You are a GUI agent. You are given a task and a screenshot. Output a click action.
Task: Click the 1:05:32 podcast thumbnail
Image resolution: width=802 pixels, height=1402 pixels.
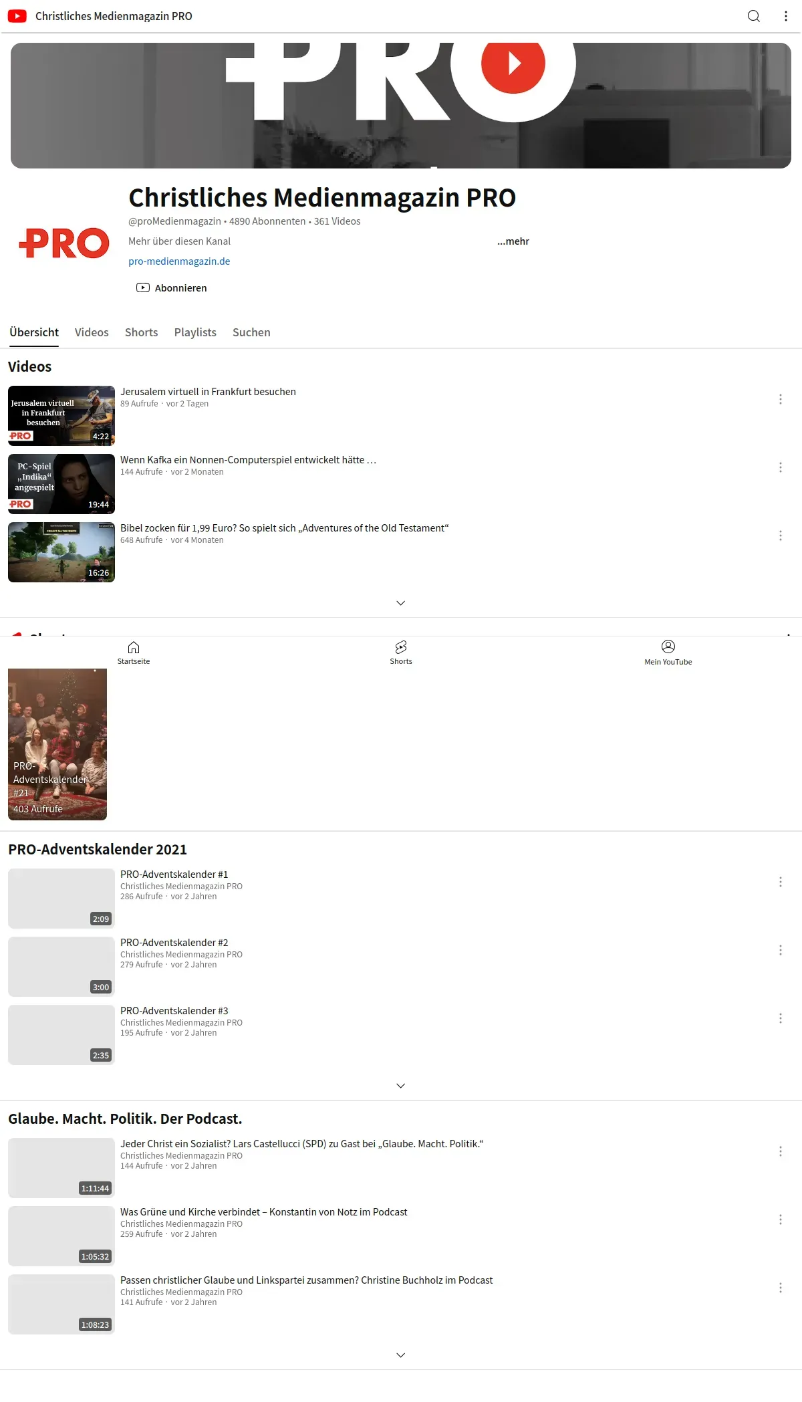click(61, 1236)
